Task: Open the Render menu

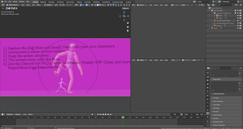Action: pyautogui.click(x=15, y=2)
